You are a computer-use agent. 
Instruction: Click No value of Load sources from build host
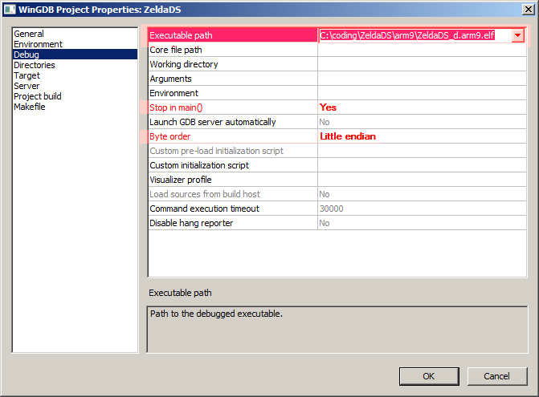423,194
